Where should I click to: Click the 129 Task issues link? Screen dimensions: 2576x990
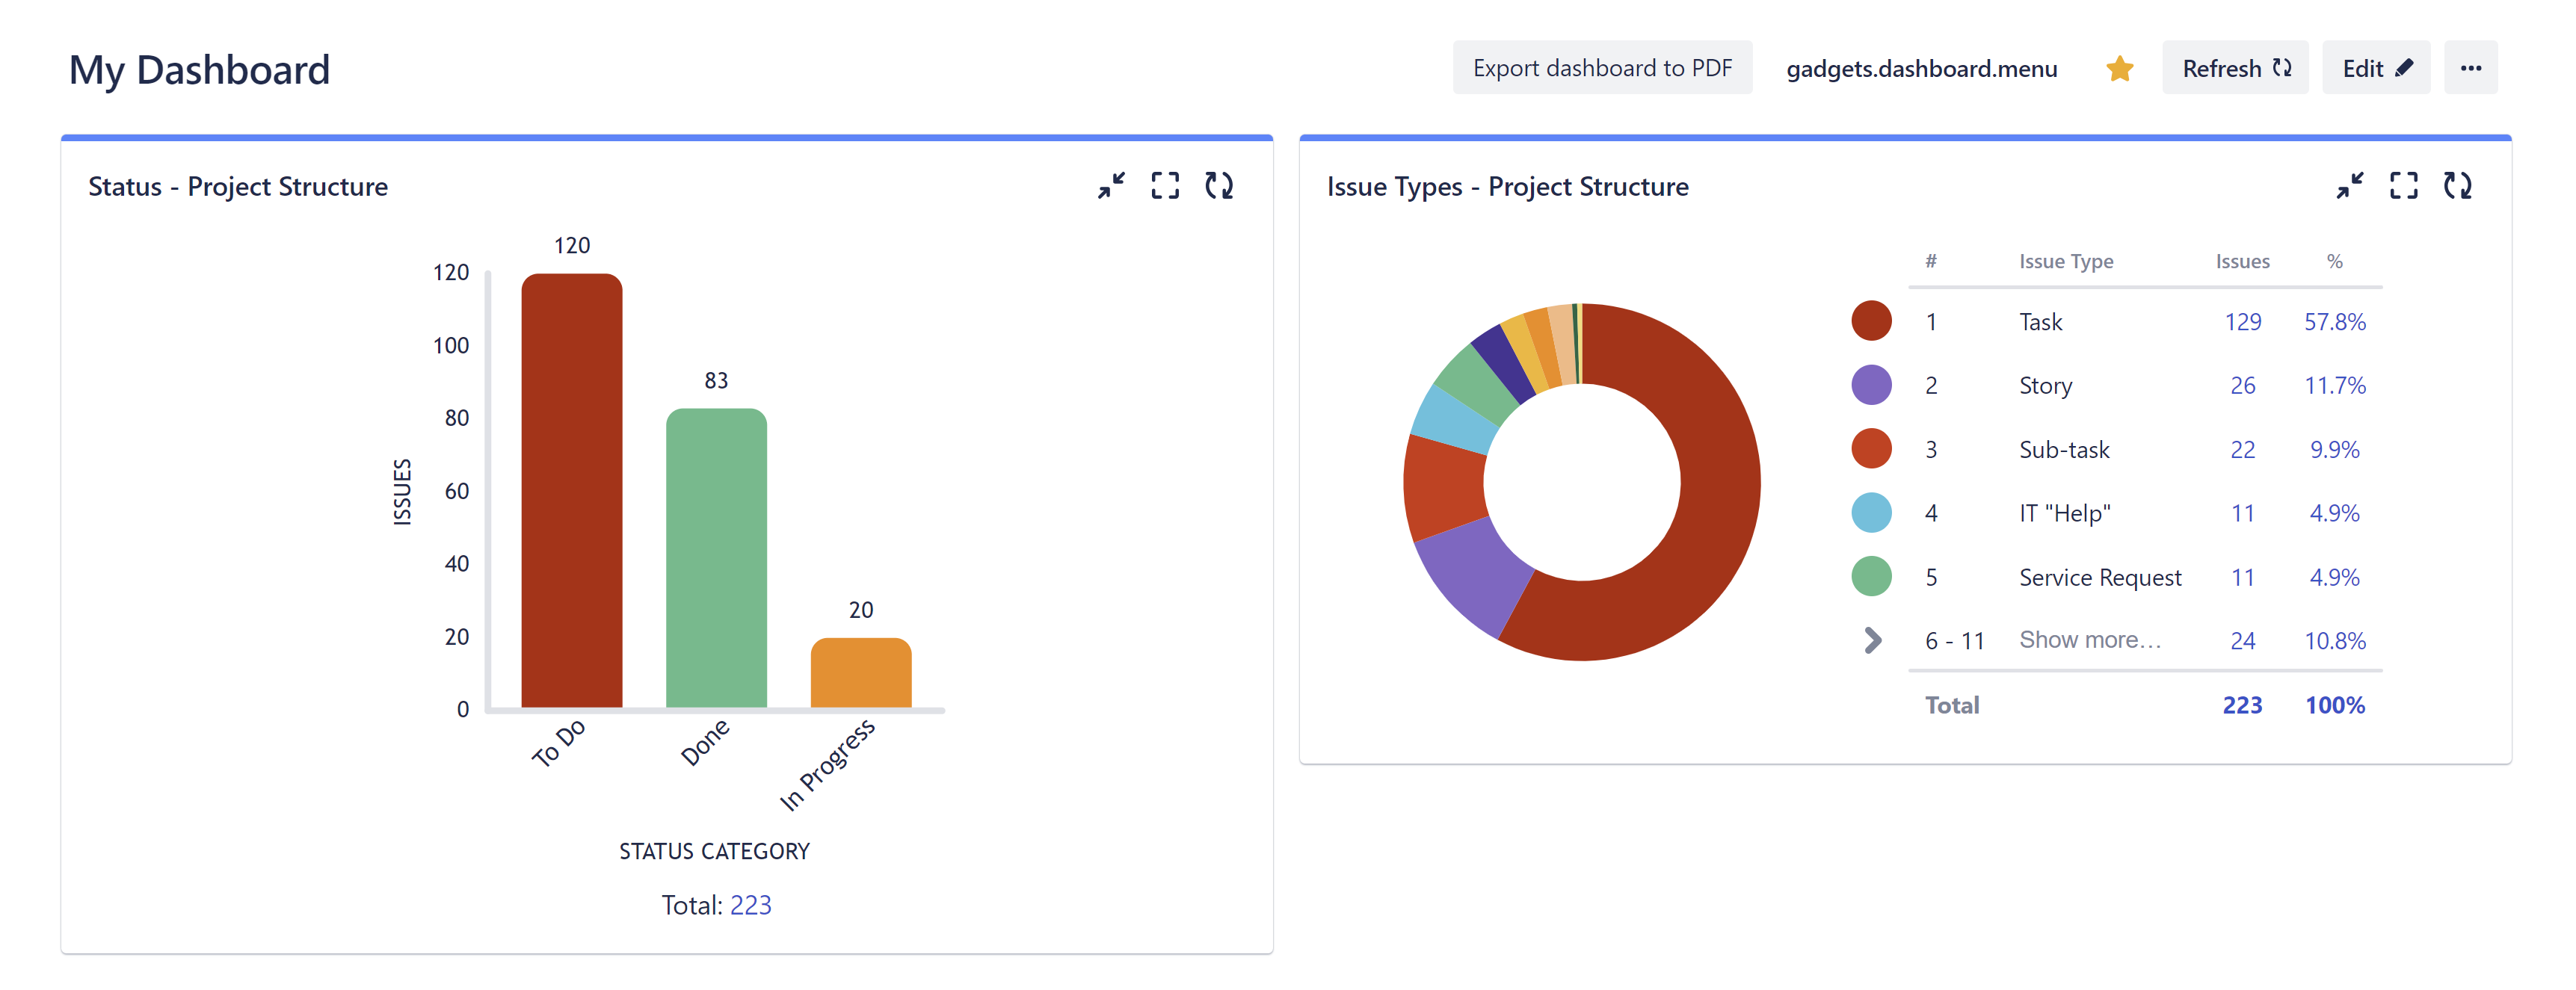(x=2244, y=322)
